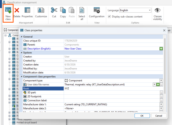Click OK to confirm class properties

tap(142, 116)
